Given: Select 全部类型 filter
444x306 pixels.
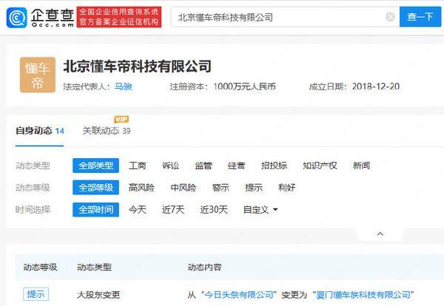Looking at the screenshot, I should [95, 166].
